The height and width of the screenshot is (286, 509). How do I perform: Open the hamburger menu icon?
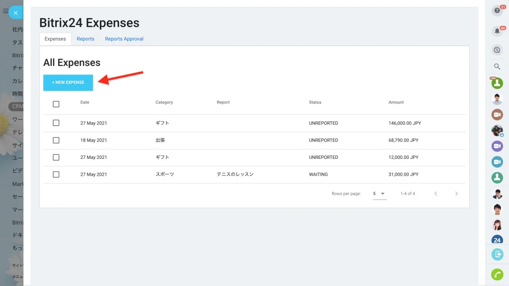(5, 11)
